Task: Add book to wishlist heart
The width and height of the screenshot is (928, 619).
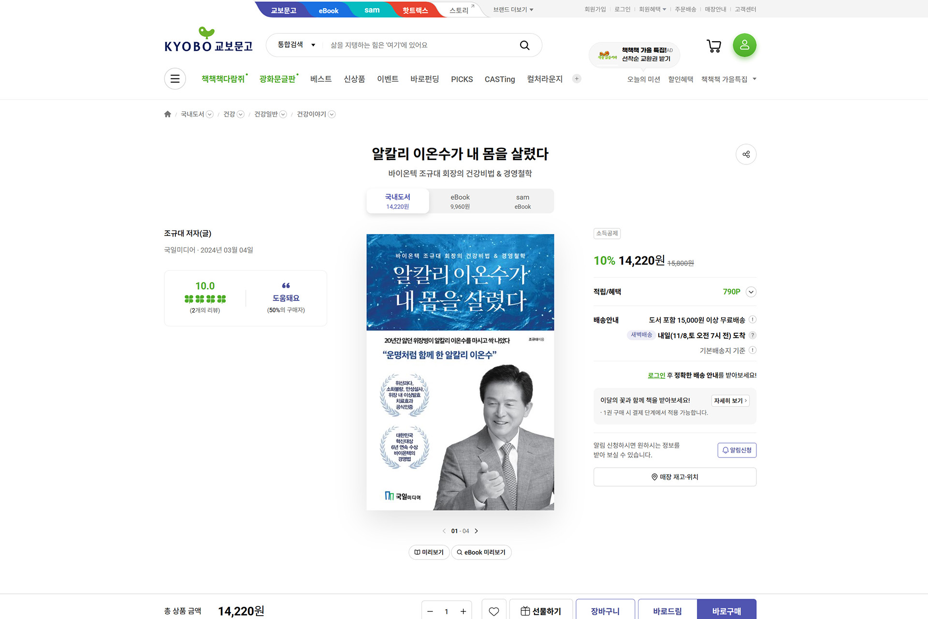Action: (x=493, y=611)
